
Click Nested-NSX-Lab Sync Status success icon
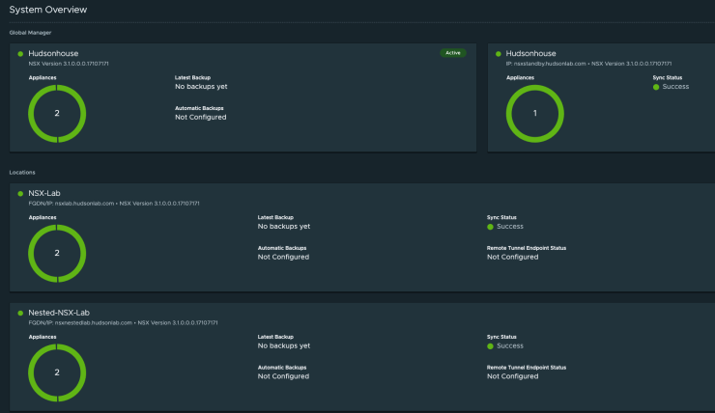point(491,345)
